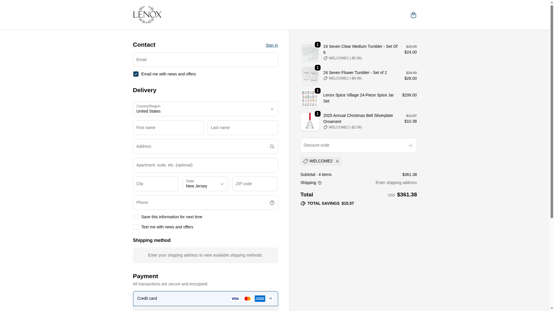554x311 pixels.
Task: Click the shipping info question mark icon
Action: [x=320, y=183]
